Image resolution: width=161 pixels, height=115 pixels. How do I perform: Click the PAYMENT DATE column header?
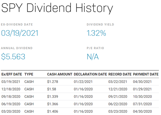click(x=146, y=74)
